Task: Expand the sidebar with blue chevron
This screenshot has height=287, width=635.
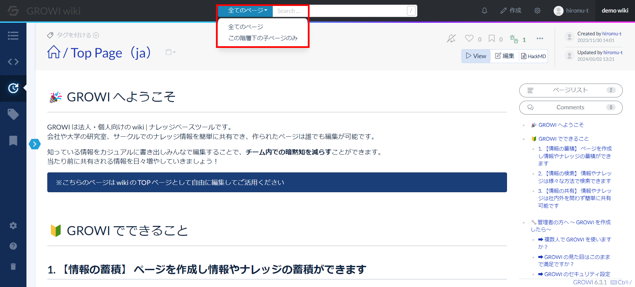Action: tap(35, 144)
